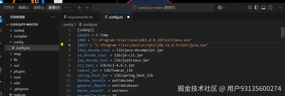Click the jdk11 path line
The image size is (285, 96).
tap(143, 45)
